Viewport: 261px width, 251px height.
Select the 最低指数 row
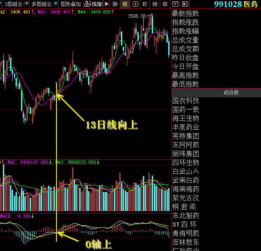coord(186,84)
